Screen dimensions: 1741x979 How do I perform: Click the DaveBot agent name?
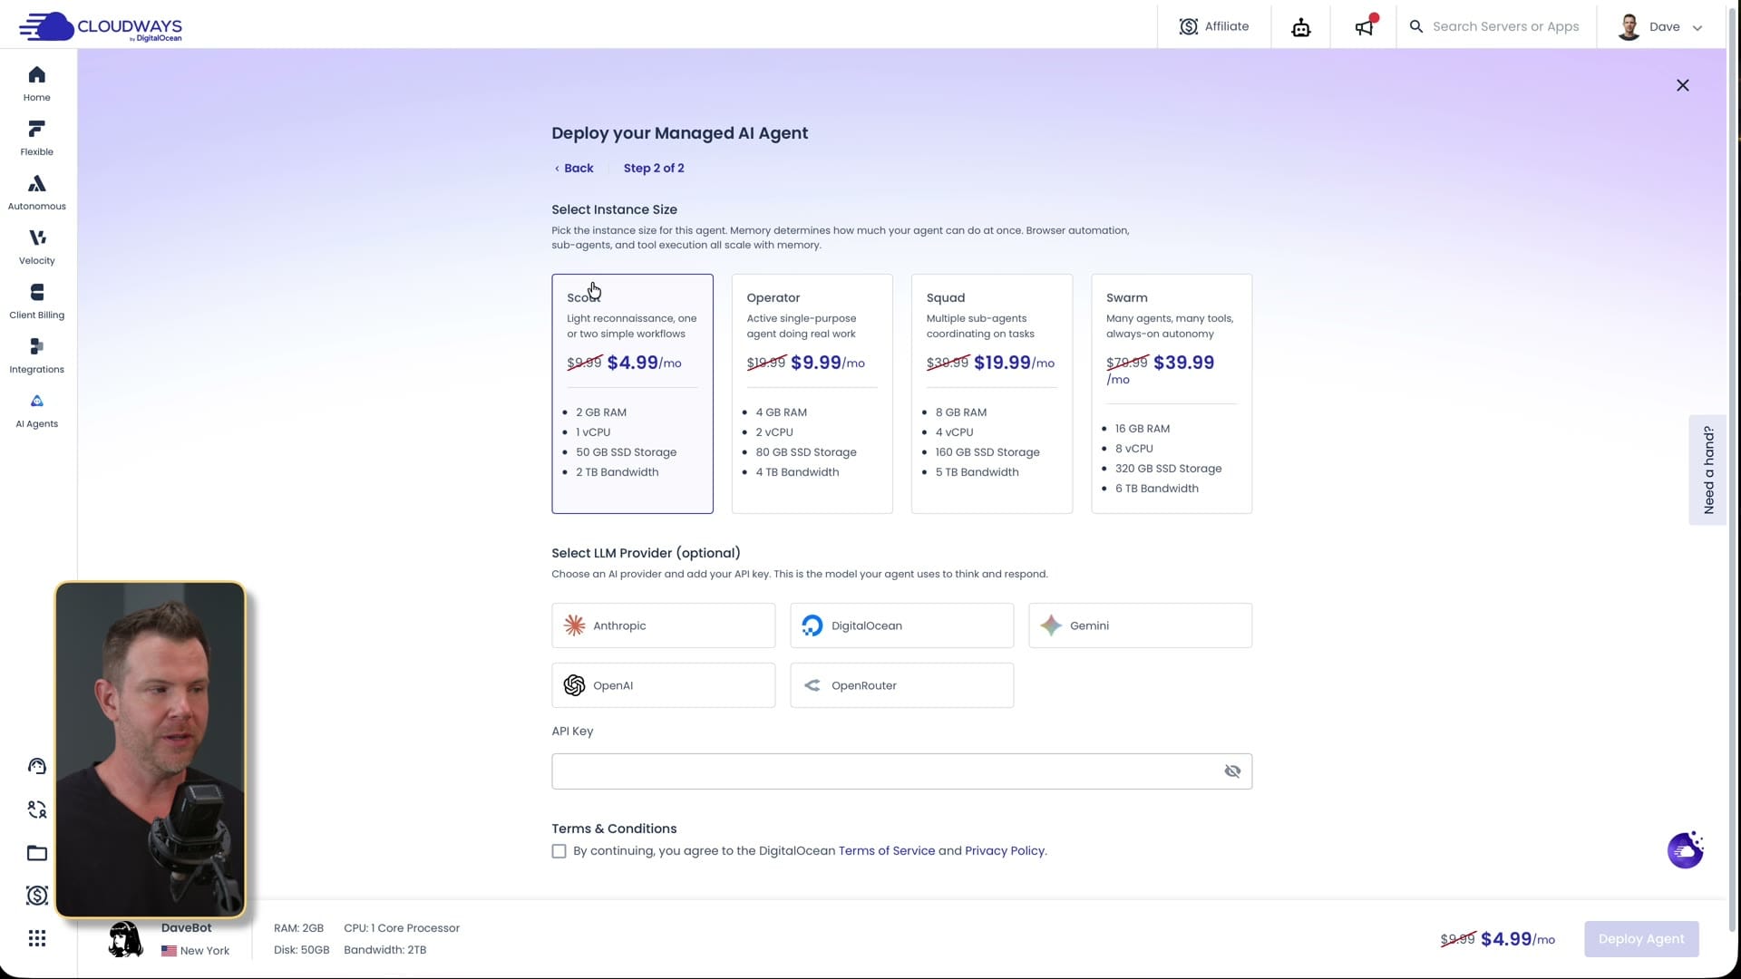[186, 927]
